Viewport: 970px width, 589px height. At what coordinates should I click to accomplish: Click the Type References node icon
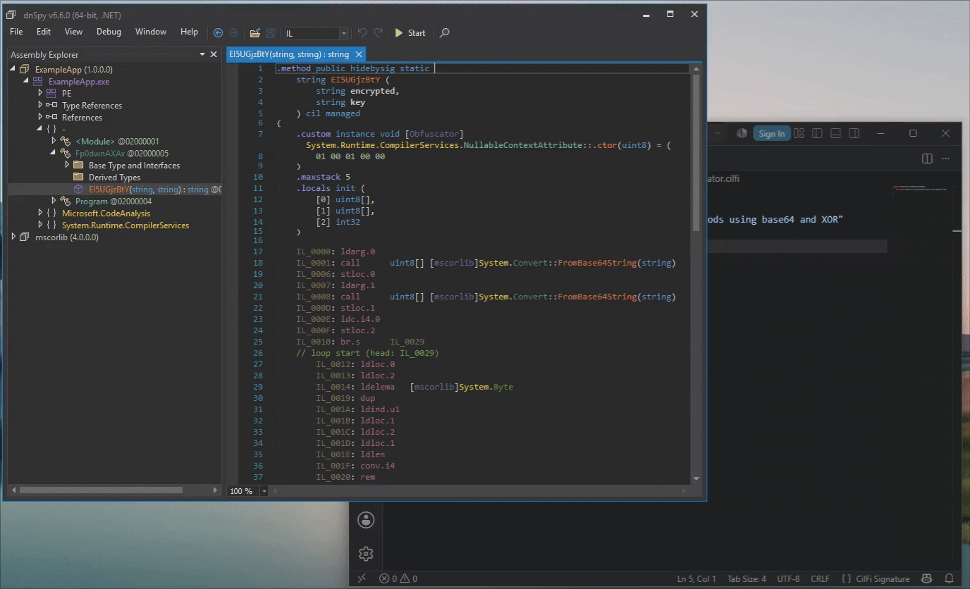click(x=51, y=106)
